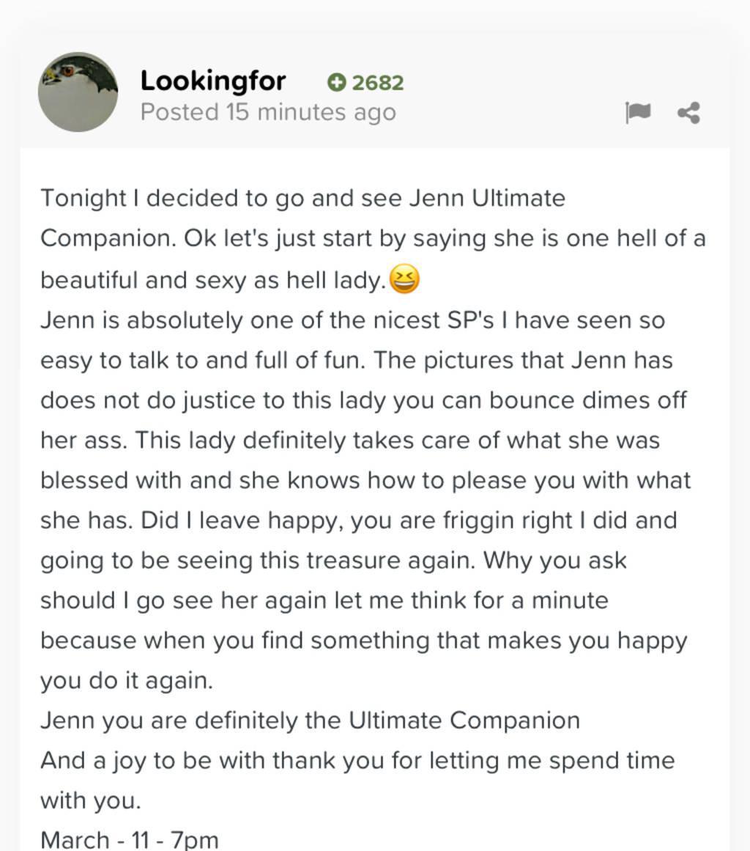
Task: Open the bird avatar profile picture
Action: 78,92
